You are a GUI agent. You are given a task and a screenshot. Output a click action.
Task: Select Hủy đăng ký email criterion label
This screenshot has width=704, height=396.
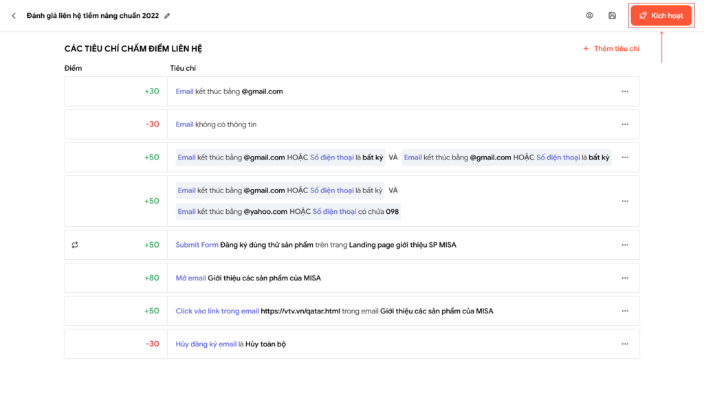tap(206, 344)
